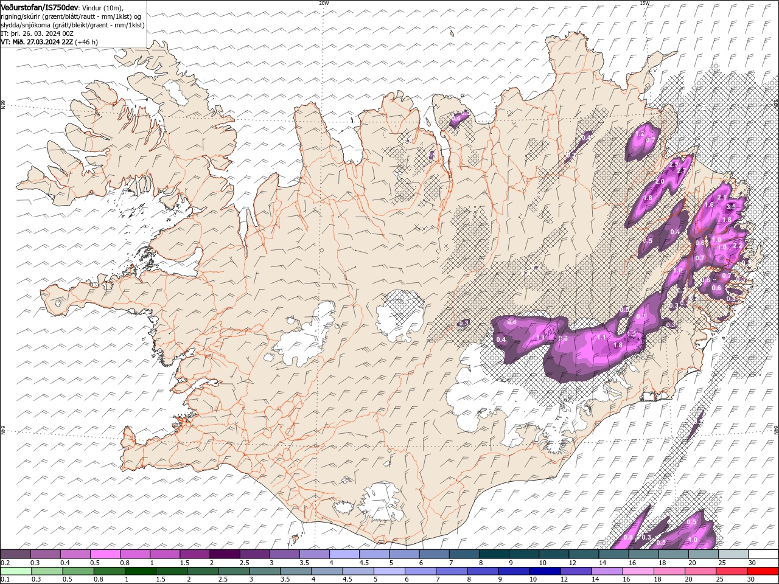Select the IT: Þri. 26. 03. 2024 00Z line
The width and height of the screenshot is (779, 584).
[x=38, y=33]
